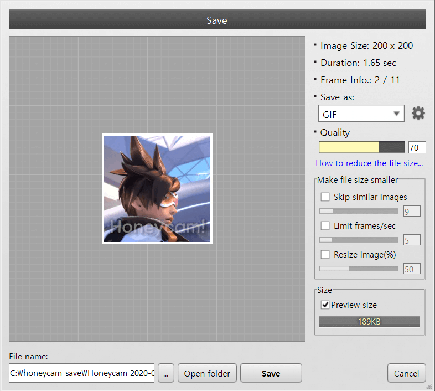Enable Skip similar images checkbox
This screenshot has height=391, width=435.
pyautogui.click(x=325, y=197)
